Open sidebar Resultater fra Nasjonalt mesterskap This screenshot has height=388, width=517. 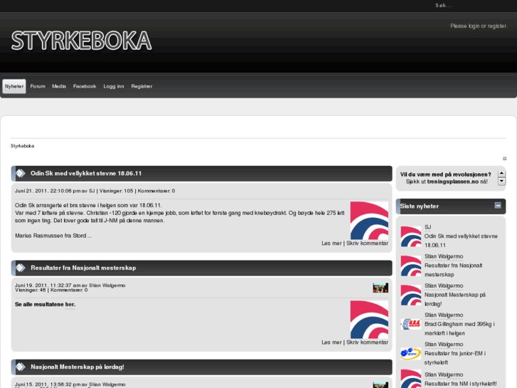[x=454, y=270]
